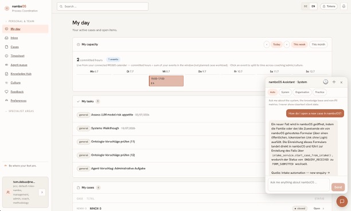Open the Systems Walkthrough task
This screenshot has width=351, height=211.
pyautogui.click(x=105, y=128)
